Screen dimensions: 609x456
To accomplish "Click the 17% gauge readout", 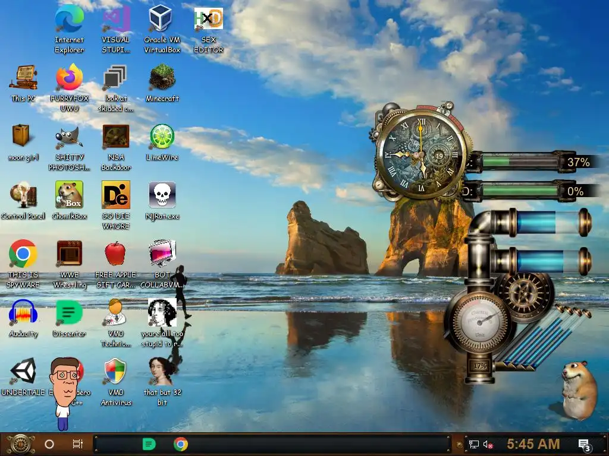I will click(480, 366).
